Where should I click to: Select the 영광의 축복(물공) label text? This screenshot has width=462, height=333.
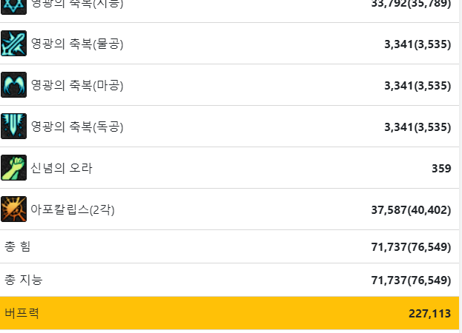77,44
